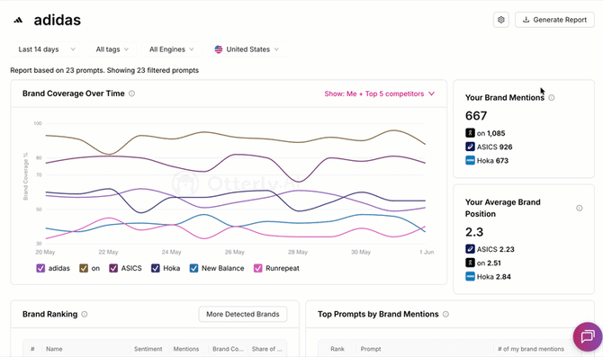Toggle the adidas legend checkbox
Image resolution: width=603 pixels, height=357 pixels.
tap(40, 268)
